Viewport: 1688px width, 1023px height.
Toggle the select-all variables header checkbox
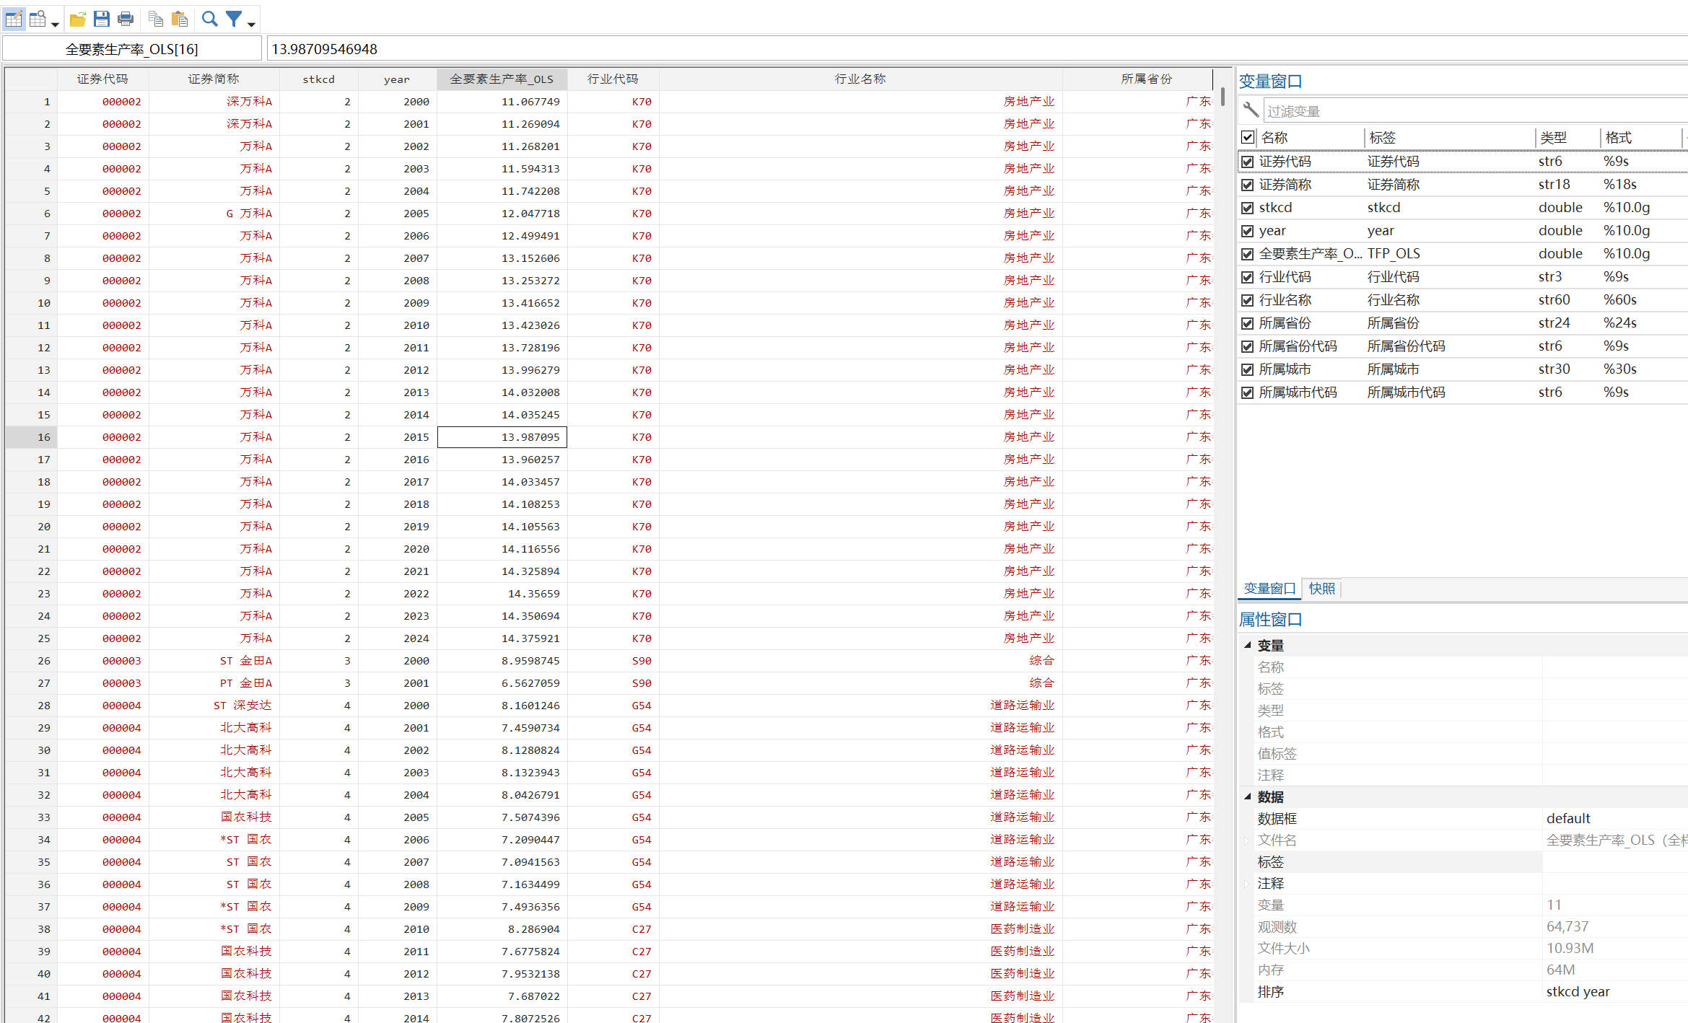pyautogui.click(x=1247, y=137)
